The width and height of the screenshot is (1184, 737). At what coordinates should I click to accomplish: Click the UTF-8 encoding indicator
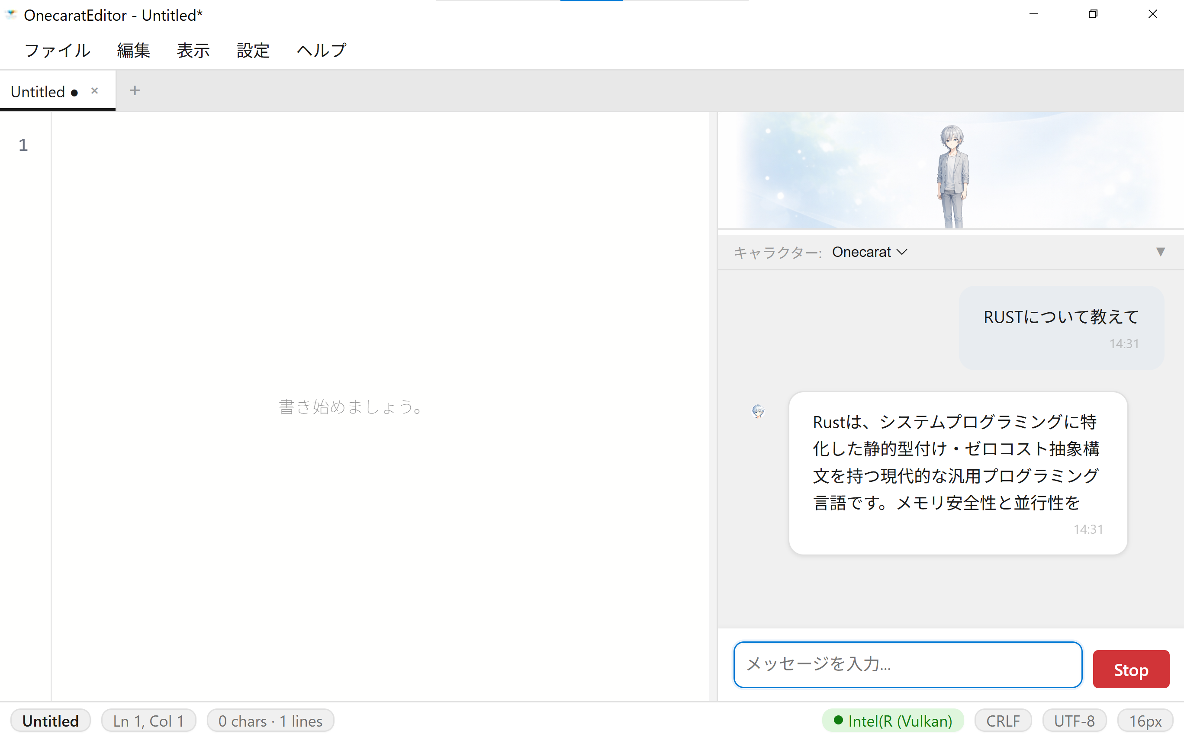coord(1073,721)
